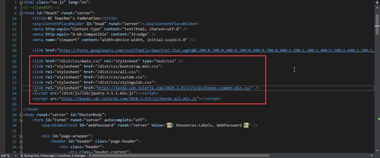Click line number 27 in the gutter
Image resolution: width=380 pixels, height=158 pixels.
(x=14, y=109)
